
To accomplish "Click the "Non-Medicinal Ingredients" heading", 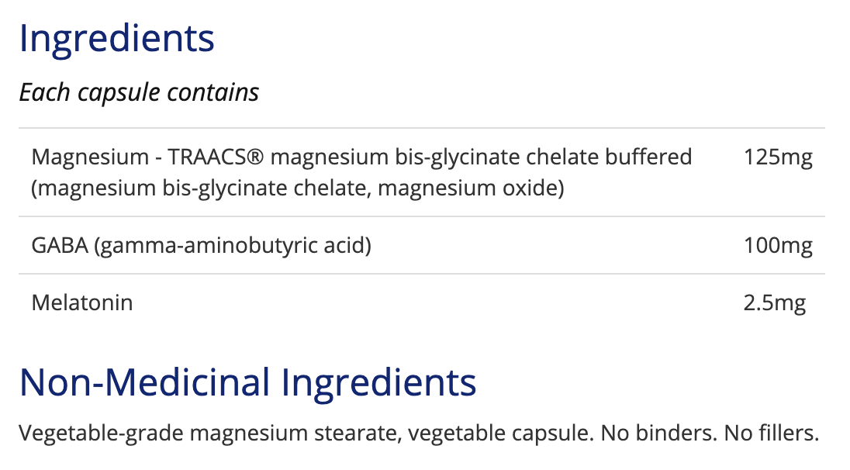I will point(247,382).
